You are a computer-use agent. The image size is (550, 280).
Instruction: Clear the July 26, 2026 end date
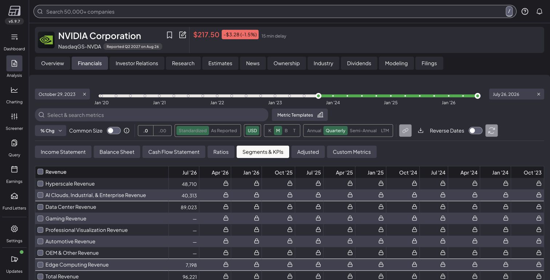click(539, 94)
